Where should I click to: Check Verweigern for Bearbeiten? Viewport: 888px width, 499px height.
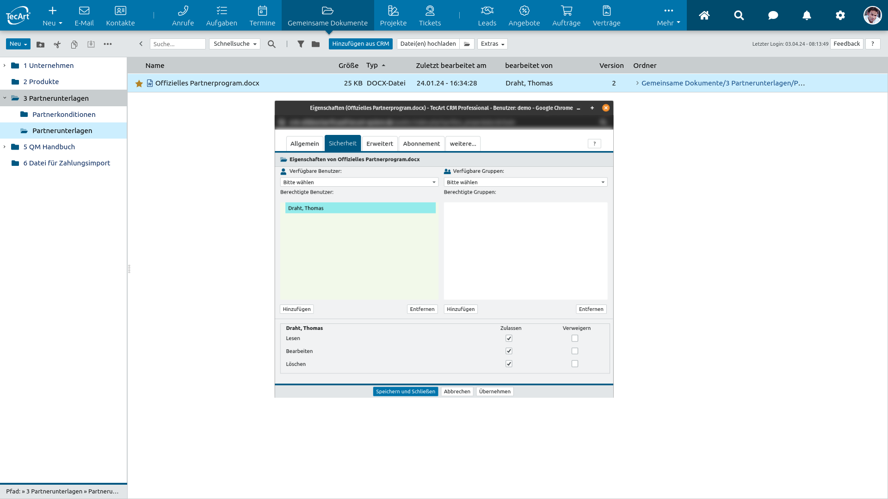(x=575, y=351)
